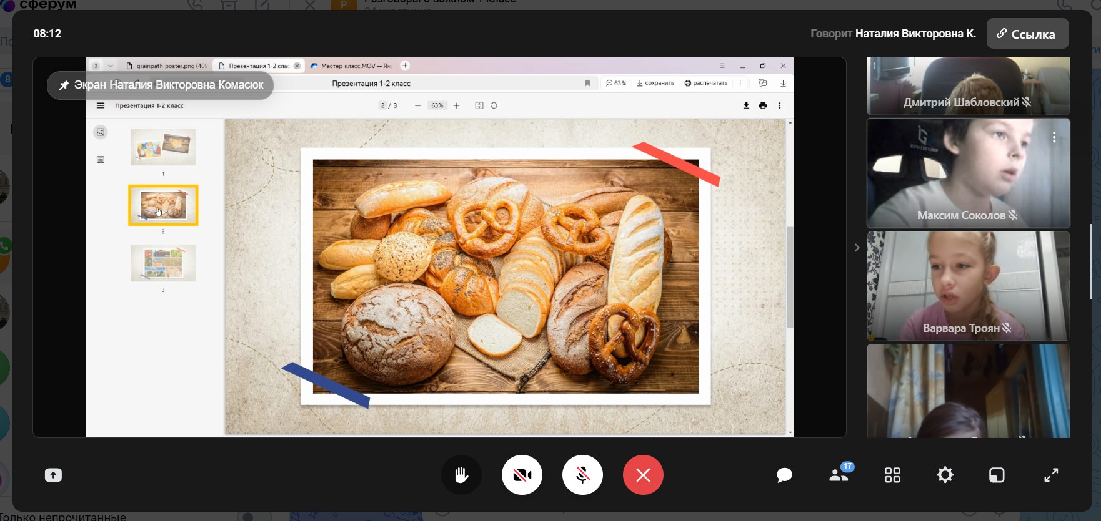
Task: Open the call chat
Action: coord(784,475)
